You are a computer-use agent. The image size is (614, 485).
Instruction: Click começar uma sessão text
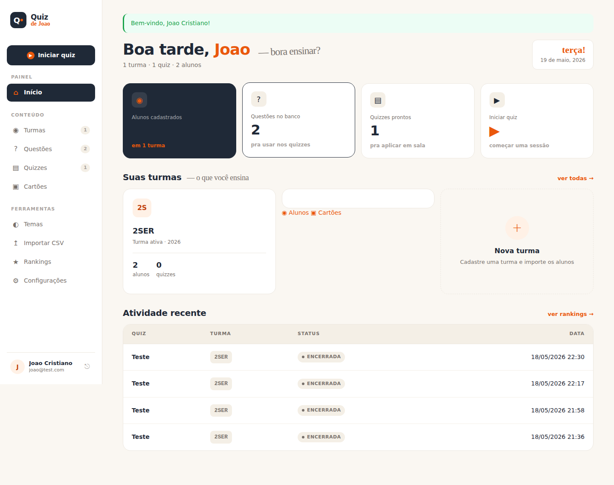point(519,146)
